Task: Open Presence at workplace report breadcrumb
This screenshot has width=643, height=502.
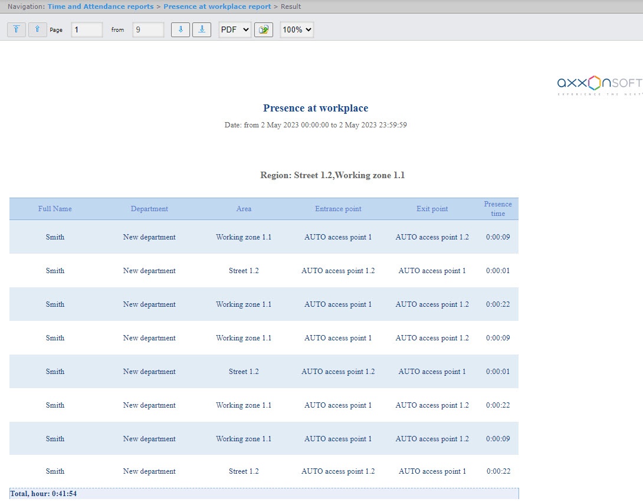Action: [x=217, y=6]
